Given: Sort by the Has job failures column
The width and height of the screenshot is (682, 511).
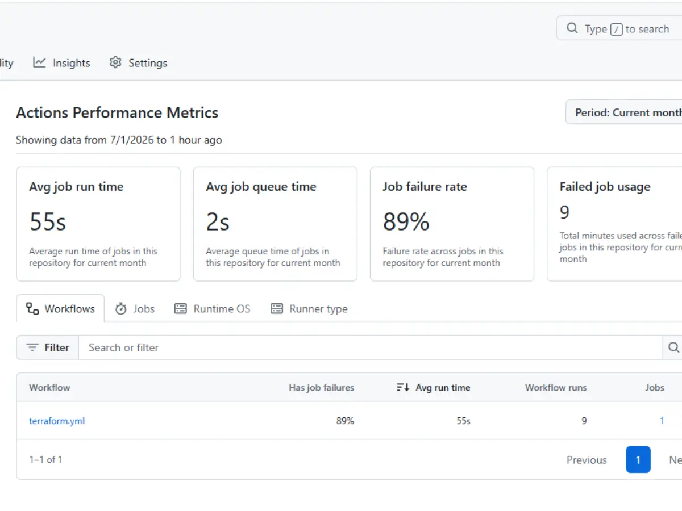Looking at the screenshot, I should pos(321,387).
